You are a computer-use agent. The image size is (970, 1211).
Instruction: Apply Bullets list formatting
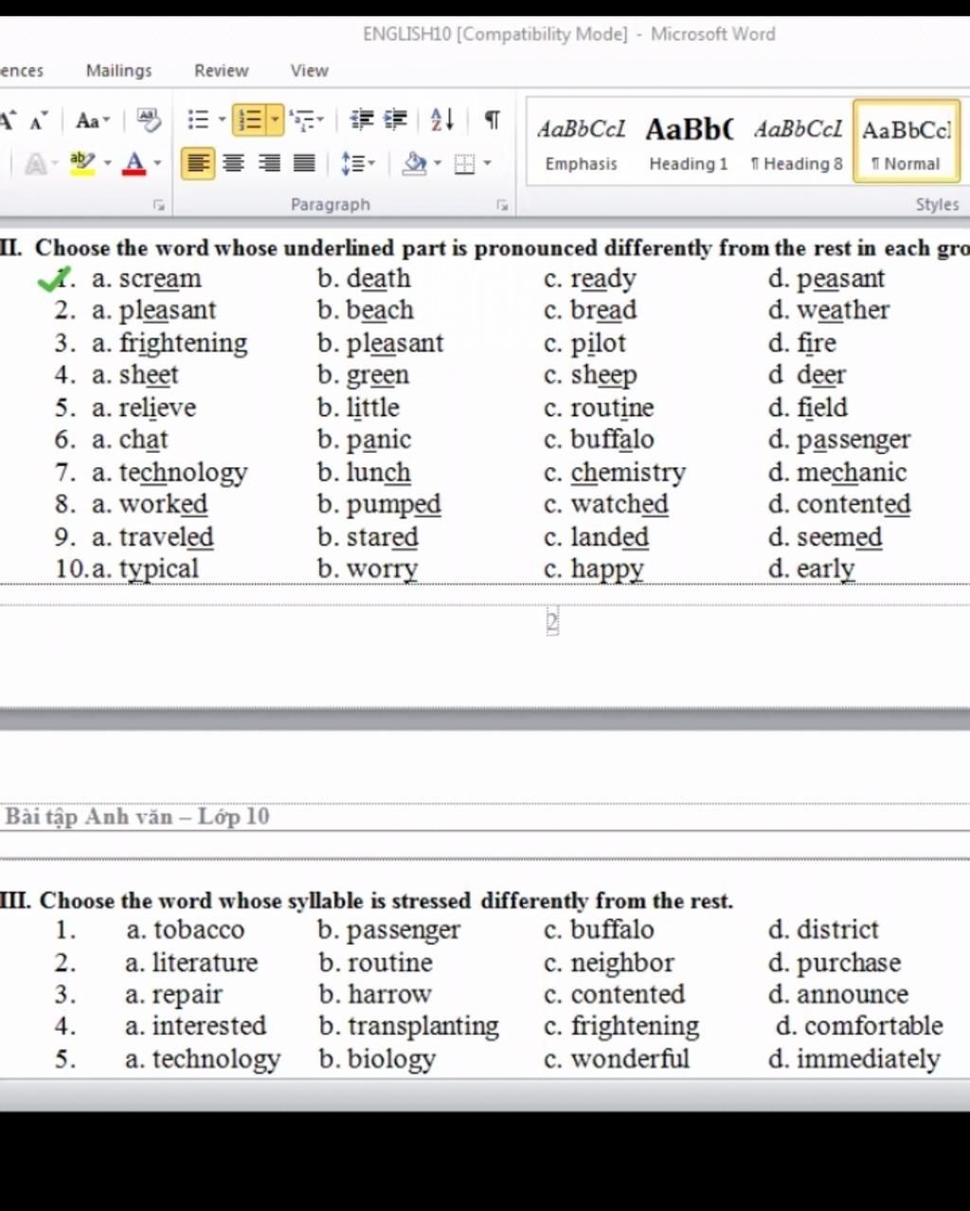pos(198,119)
